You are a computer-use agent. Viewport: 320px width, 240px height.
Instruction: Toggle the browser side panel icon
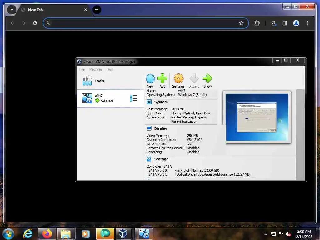pos(285,23)
